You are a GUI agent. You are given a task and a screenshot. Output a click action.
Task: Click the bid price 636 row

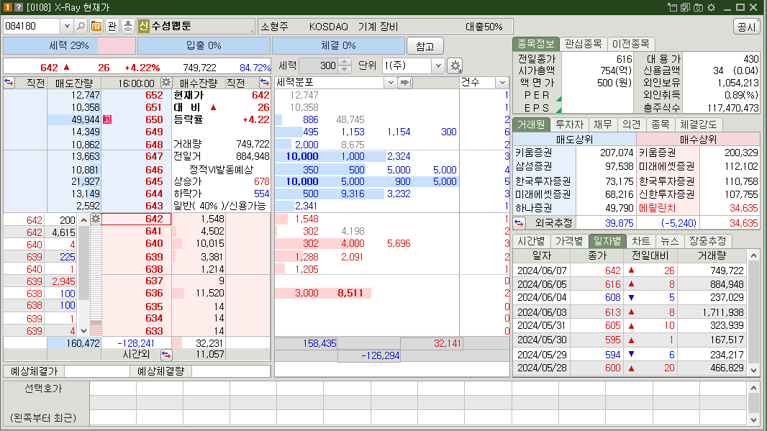[x=137, y=293]
